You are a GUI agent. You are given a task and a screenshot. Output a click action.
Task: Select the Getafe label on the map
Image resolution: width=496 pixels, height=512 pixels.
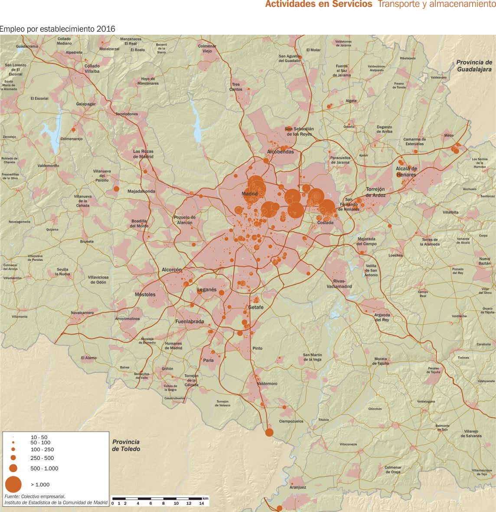tap(256, 307)
